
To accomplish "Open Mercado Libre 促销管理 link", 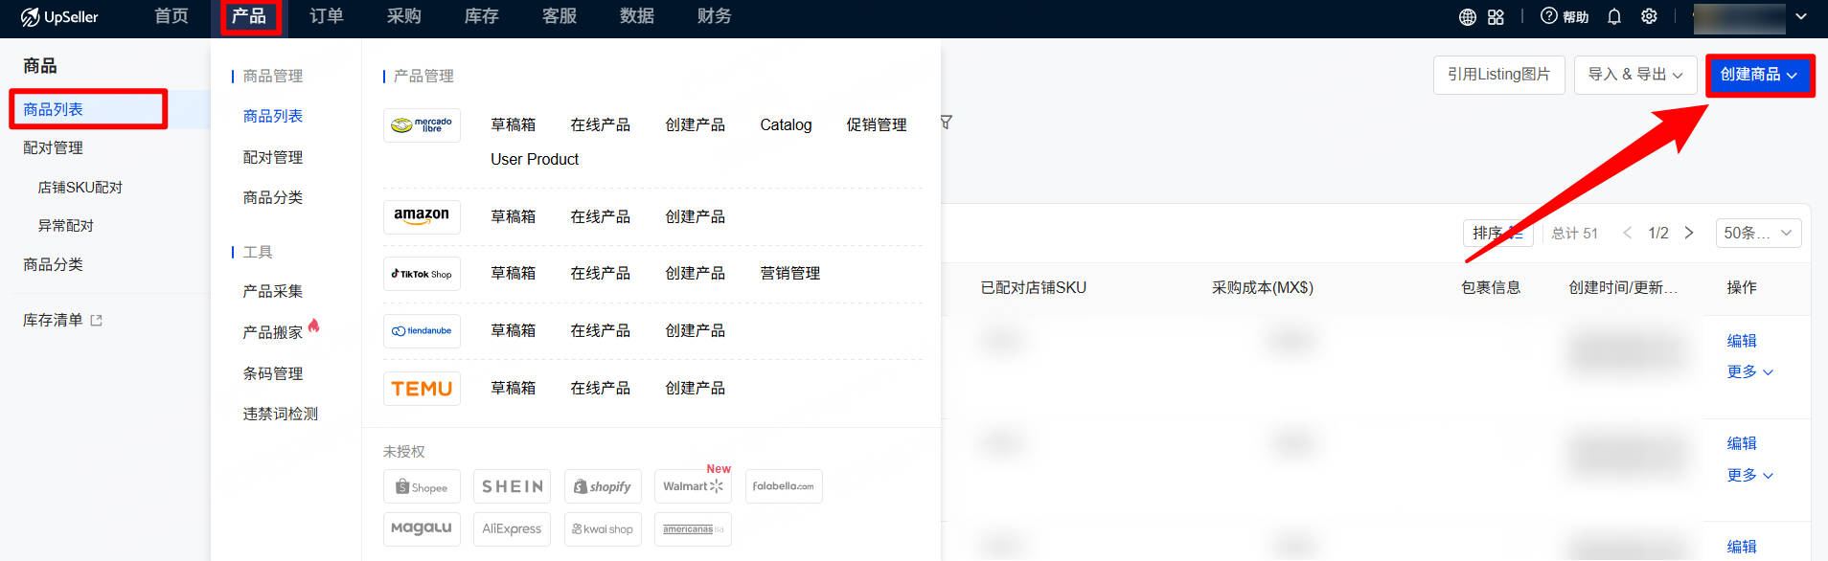I will pyautogui.click(x=877, y=125).
